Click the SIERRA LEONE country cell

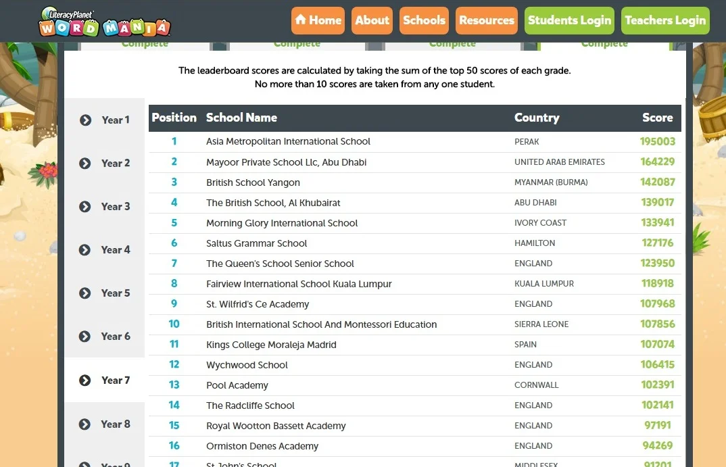pos(541,324)
